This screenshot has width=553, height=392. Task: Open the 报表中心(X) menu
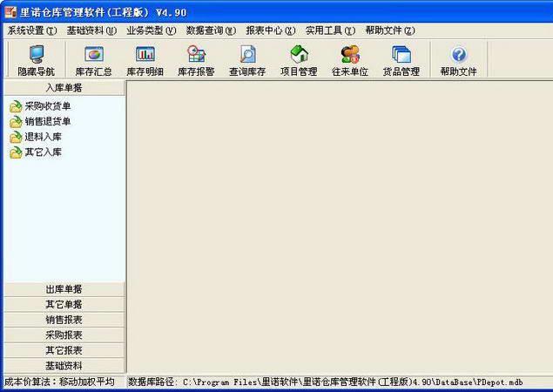[x=271, y=30]
